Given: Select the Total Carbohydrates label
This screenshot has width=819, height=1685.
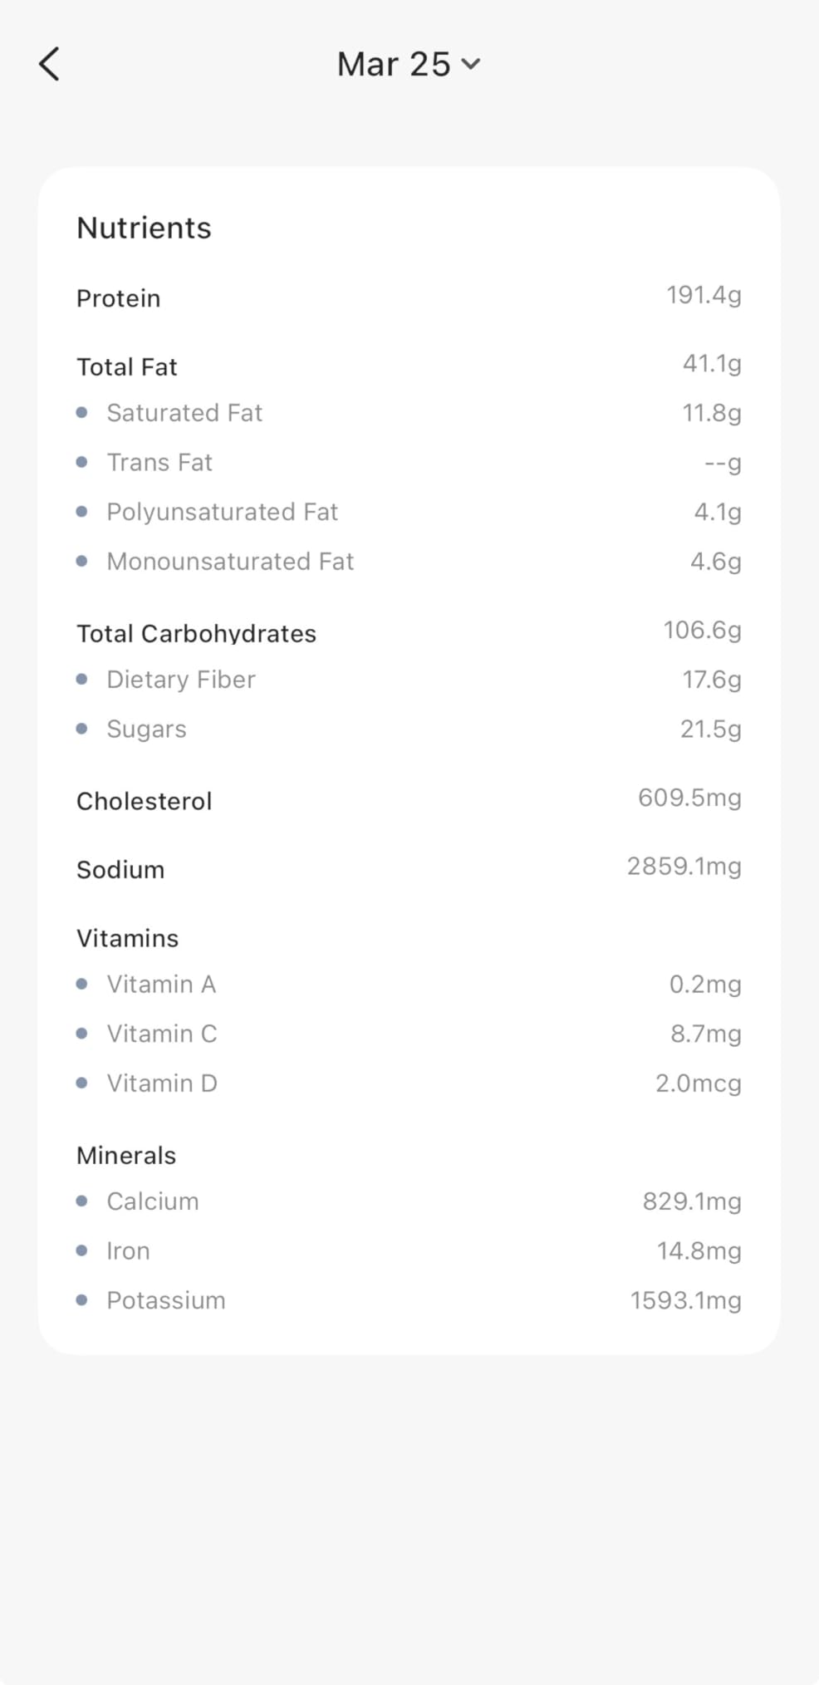Looking at the screenshot, I should [x=196, y=634].
